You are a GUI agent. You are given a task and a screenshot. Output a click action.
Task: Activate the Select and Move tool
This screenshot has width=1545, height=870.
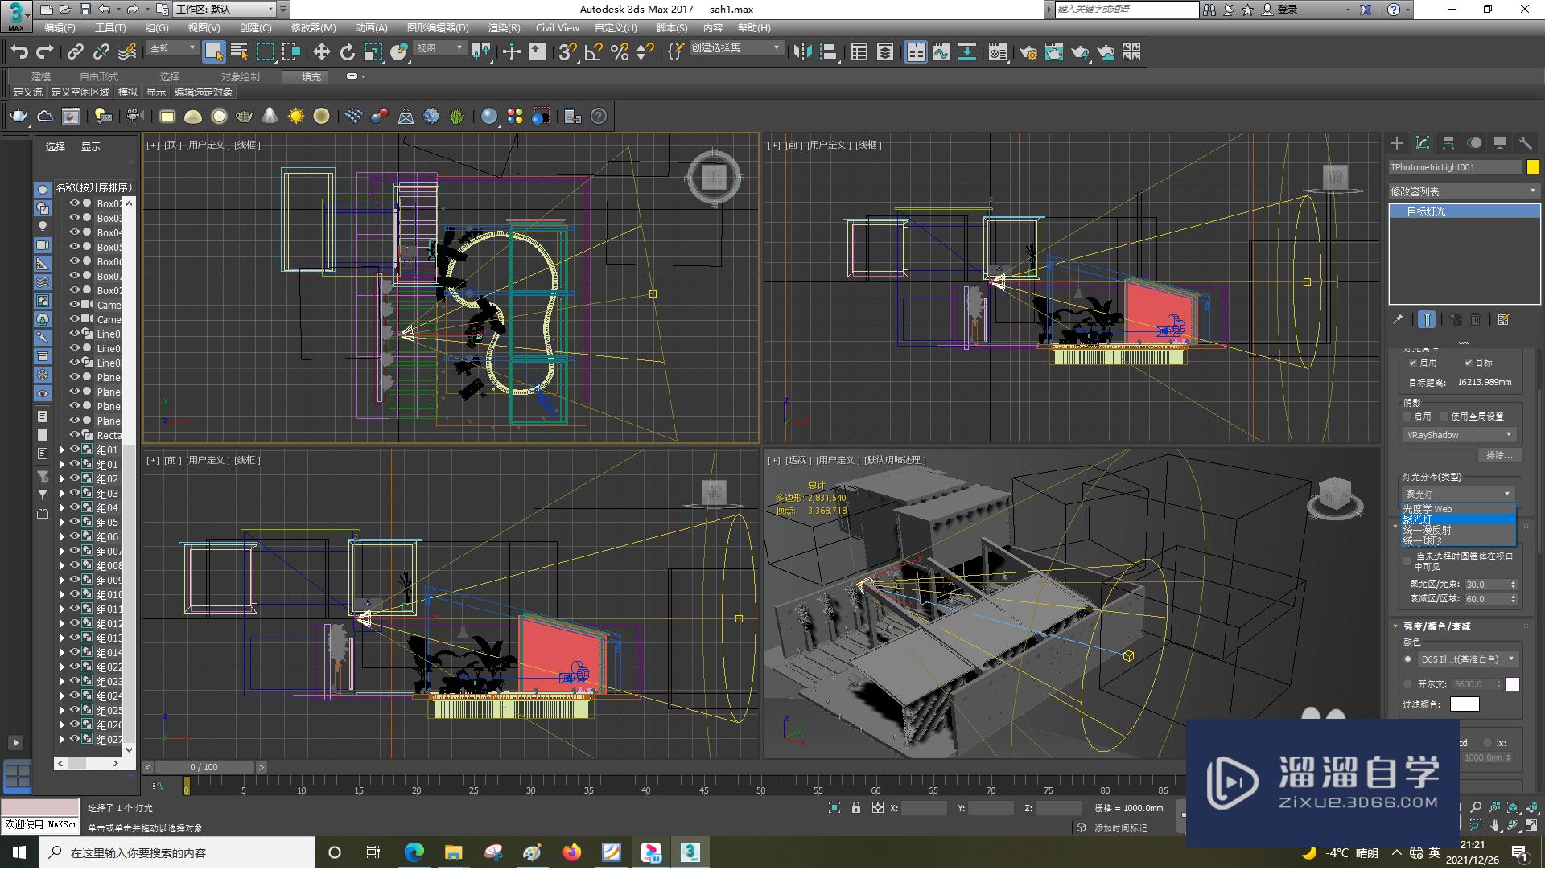tap(321, 52)
